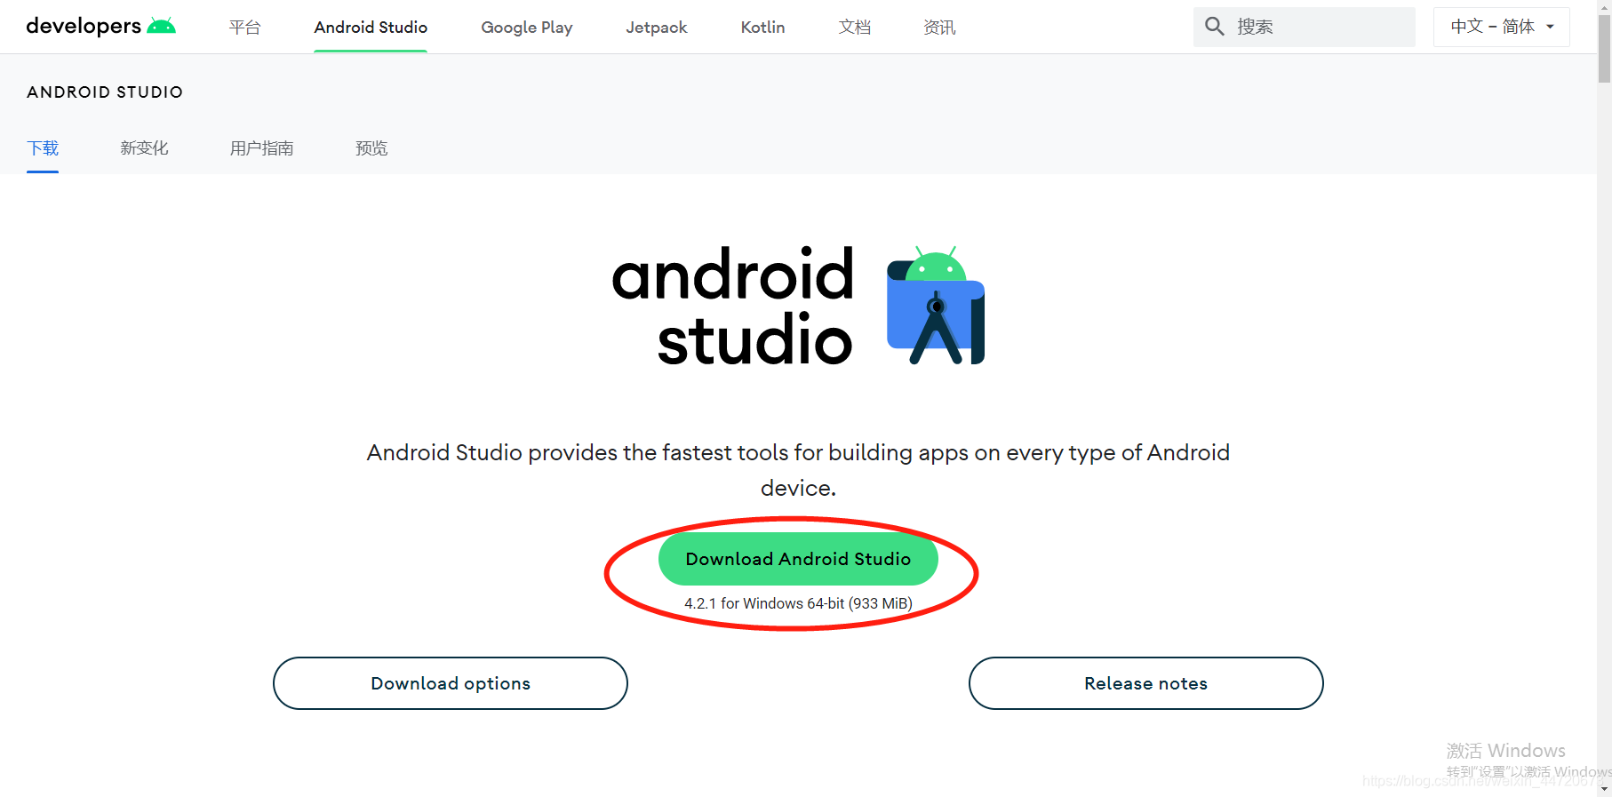Click the android studio wordmark

pos(733,307)
